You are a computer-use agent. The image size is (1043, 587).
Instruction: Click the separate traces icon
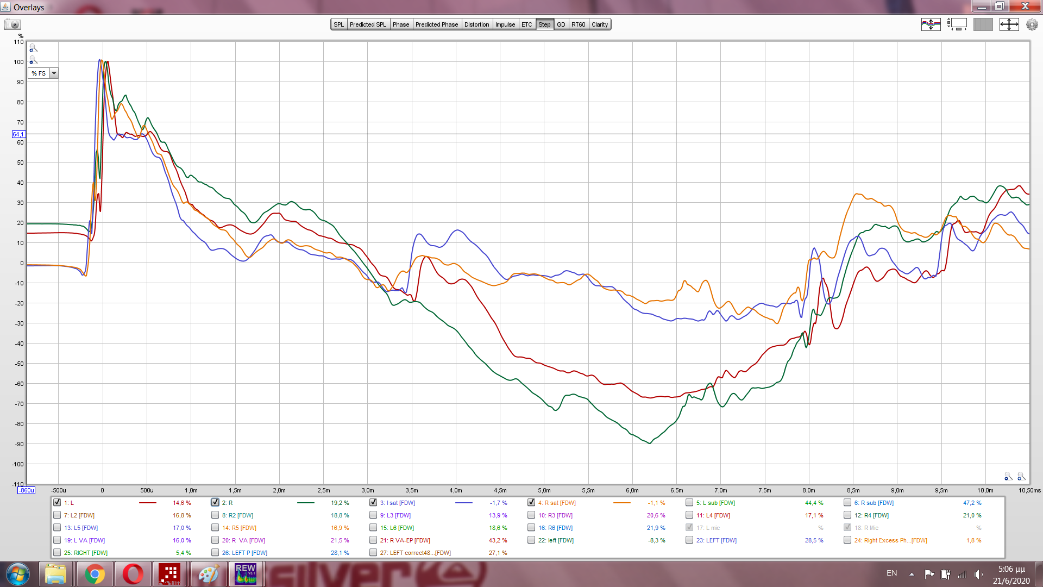coord(931,24)
